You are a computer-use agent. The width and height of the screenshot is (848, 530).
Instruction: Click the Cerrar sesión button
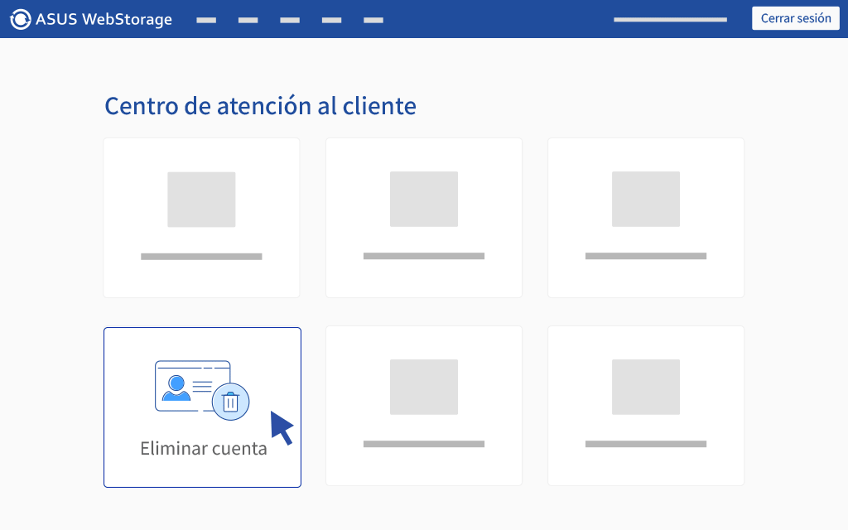click(796, 18)
